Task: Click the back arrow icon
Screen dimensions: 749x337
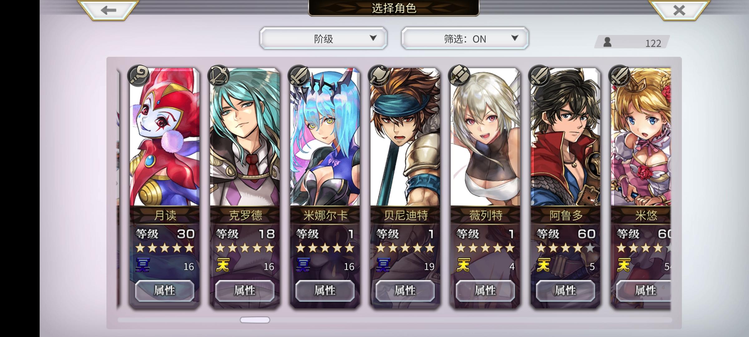Action: pyautogui.click(x=108, y=10)
